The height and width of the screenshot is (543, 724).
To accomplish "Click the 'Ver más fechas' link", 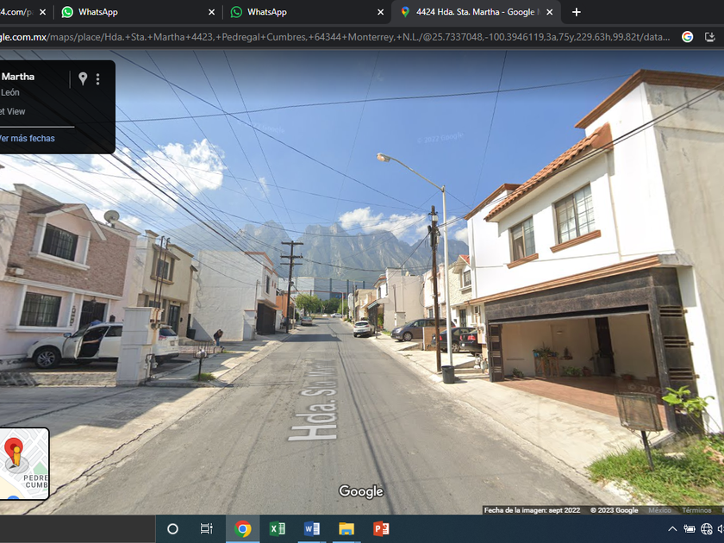I will [28, 138].
